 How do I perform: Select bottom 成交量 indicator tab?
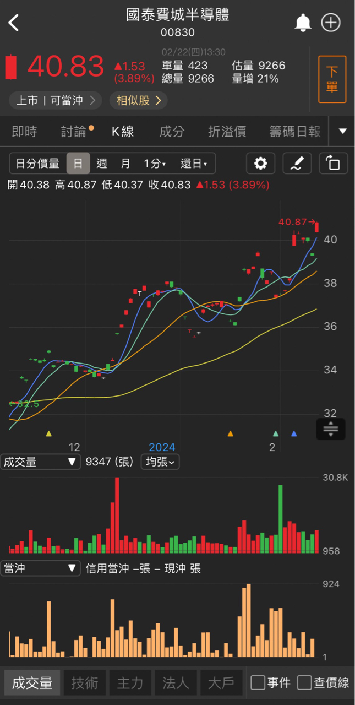pos(32,683)
